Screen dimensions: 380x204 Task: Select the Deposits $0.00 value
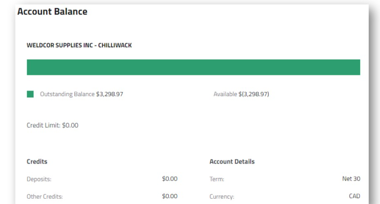point(170,179)
